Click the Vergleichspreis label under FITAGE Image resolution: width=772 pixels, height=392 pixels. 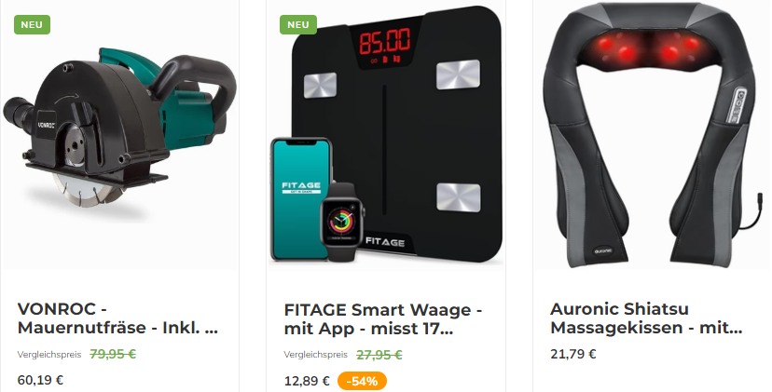click(315, 355)
